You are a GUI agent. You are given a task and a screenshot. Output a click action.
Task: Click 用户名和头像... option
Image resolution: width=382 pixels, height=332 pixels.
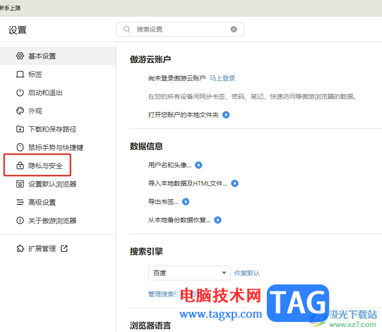(x=170, y=165)
